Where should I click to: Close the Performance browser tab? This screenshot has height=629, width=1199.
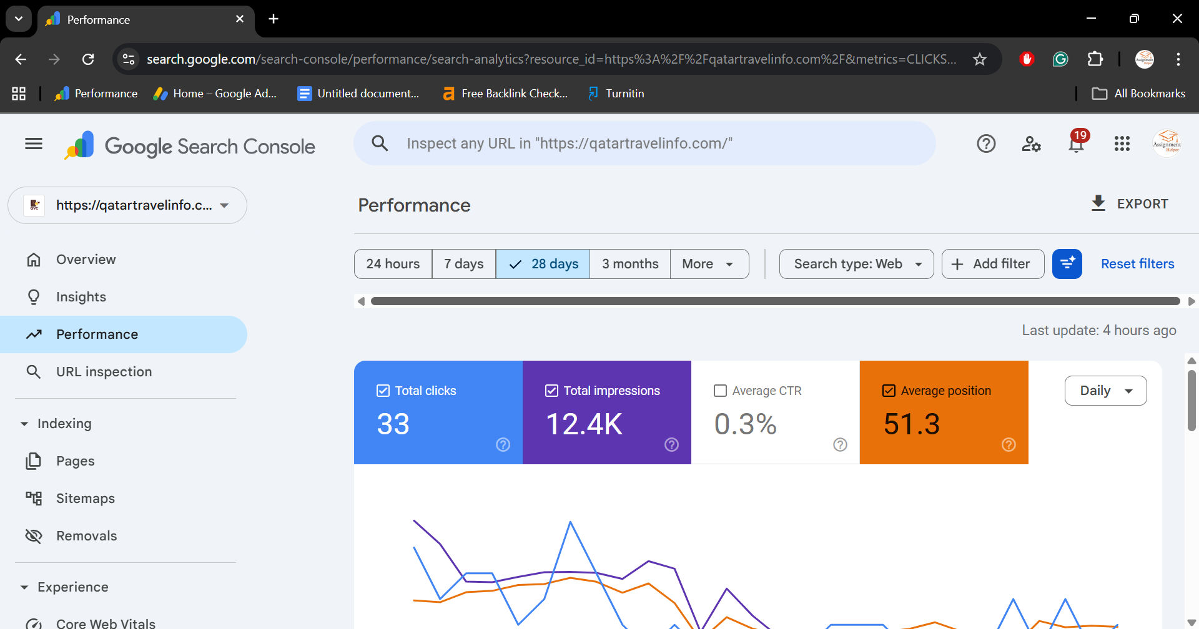pyautogui.click(x=240, y=19)
